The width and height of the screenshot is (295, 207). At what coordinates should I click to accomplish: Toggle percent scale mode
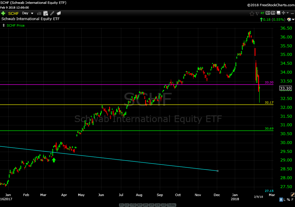[x=289, y=200]
